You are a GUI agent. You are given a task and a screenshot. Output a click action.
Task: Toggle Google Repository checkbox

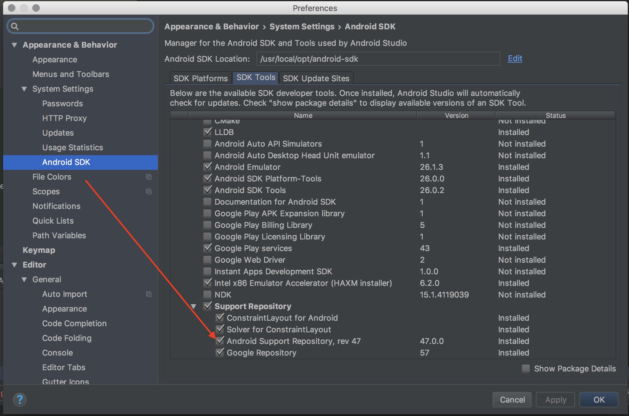pyautogui.click(x=220, y=352)
